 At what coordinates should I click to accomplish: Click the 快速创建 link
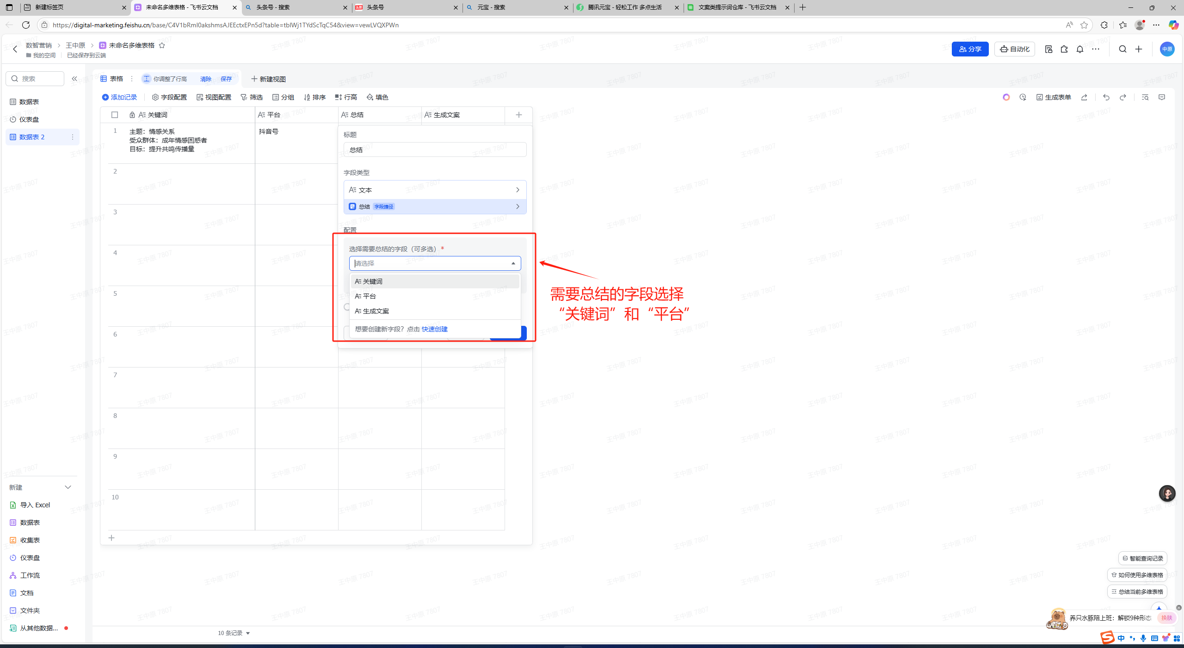point(434,329)
